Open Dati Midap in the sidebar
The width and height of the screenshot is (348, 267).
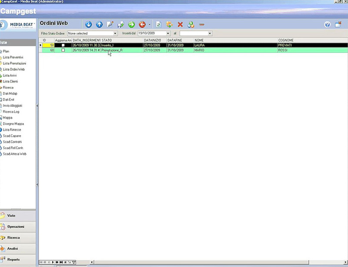pos(10,93)
